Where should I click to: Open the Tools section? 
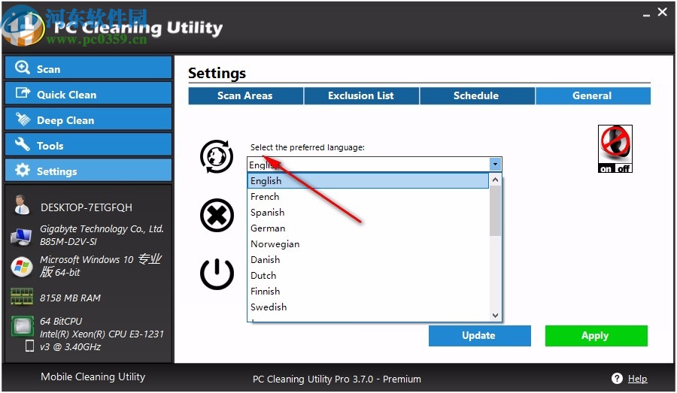coord(89,144)
